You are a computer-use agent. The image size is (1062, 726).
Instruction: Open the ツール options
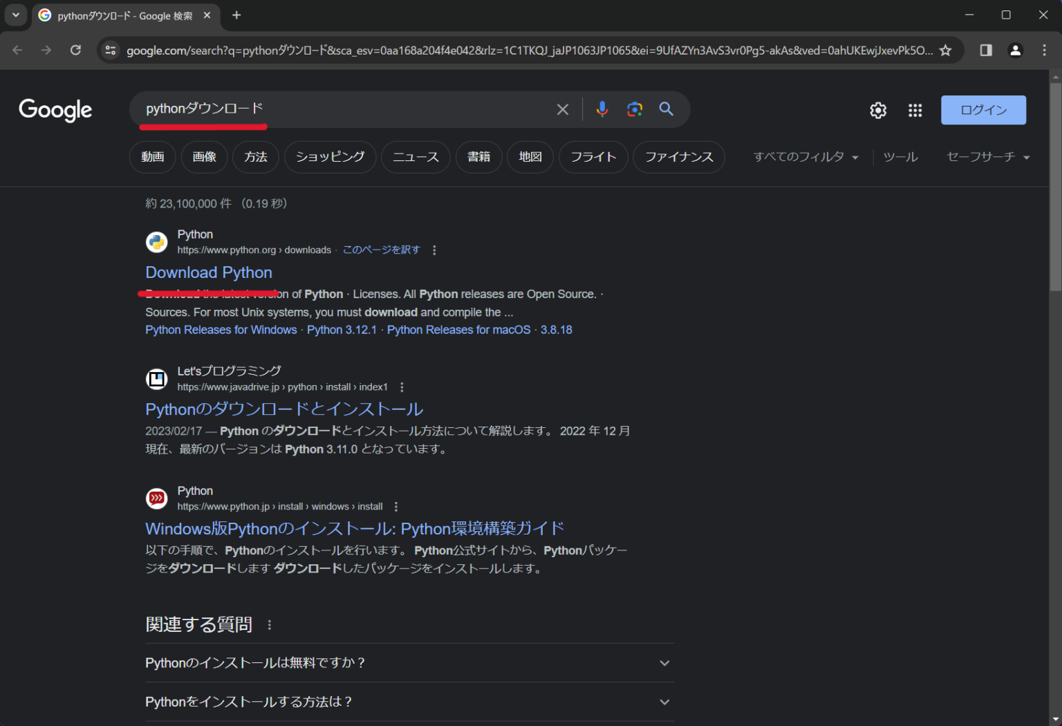(x=900, y=157)
